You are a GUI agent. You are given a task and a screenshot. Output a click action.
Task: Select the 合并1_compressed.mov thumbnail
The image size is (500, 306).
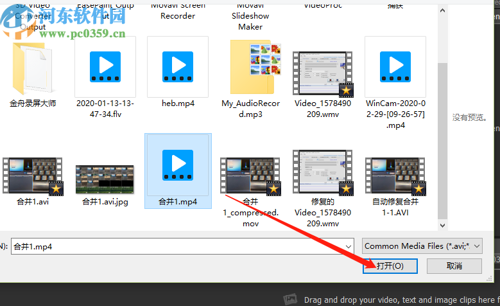coord(250,175)
